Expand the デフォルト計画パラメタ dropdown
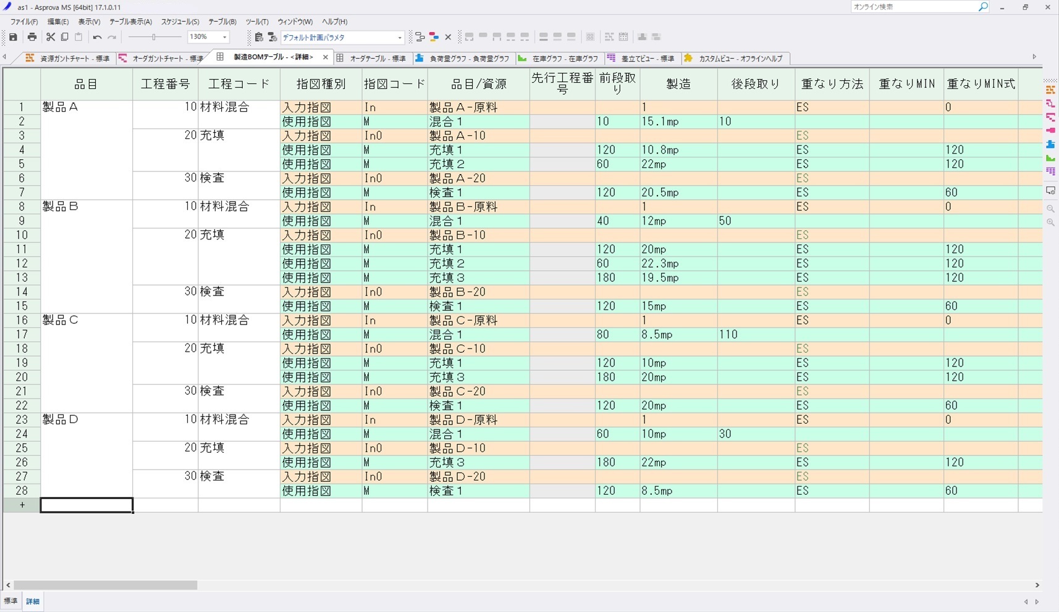 click(x=400, y=38)
